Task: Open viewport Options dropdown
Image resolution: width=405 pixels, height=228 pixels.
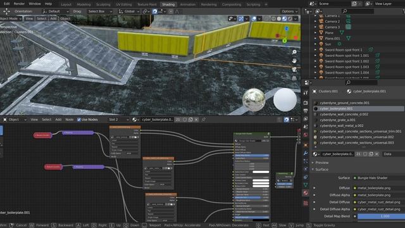Action: [x=289, y=11]
